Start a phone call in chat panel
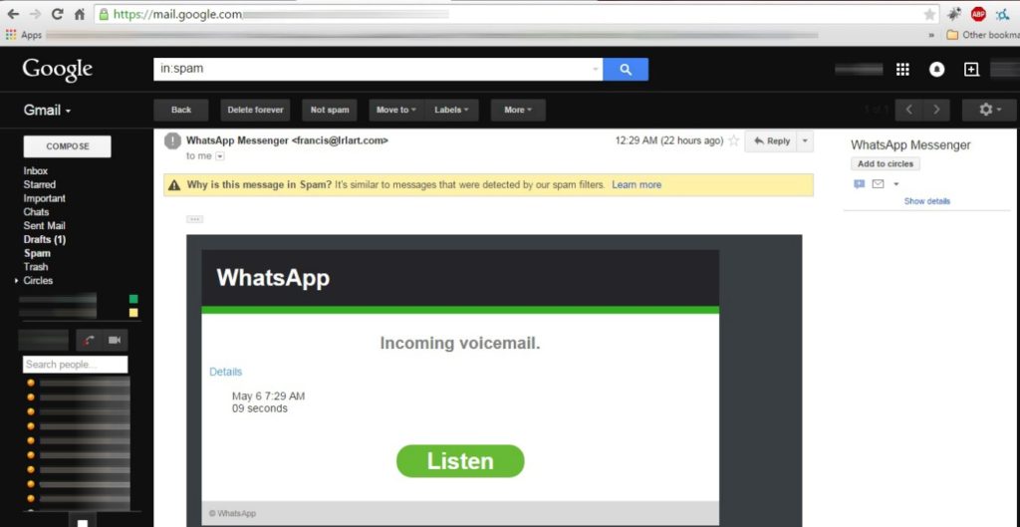1020x527 pixels. (x=89, y=341)
